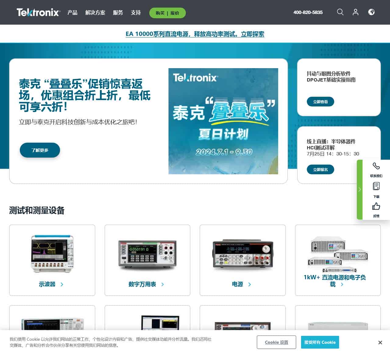The width and height of the screenshot is (390, 355).
Task: Open the globe region selector icon
Action: tap(371, 12)
